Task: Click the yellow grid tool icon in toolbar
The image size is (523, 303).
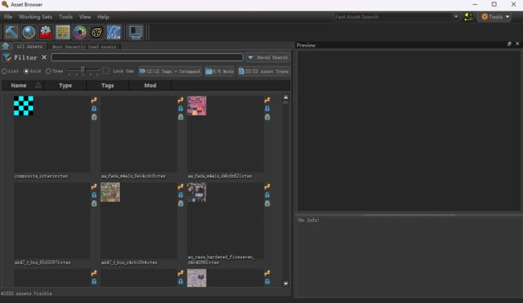Action: 63,32
